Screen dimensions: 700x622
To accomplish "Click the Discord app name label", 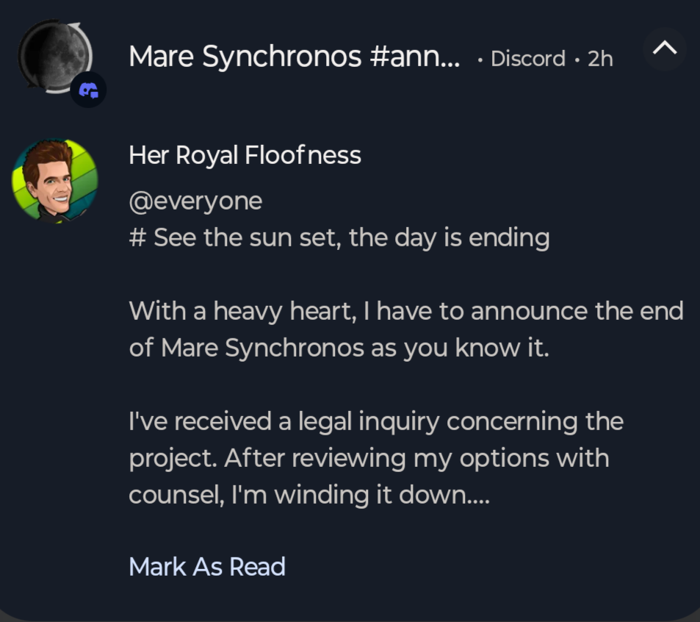I will [x=527, y=59].
